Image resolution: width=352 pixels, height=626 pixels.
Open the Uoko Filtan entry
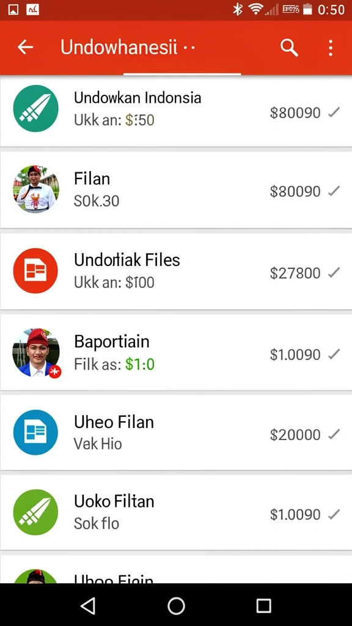(x=176, y=513)
